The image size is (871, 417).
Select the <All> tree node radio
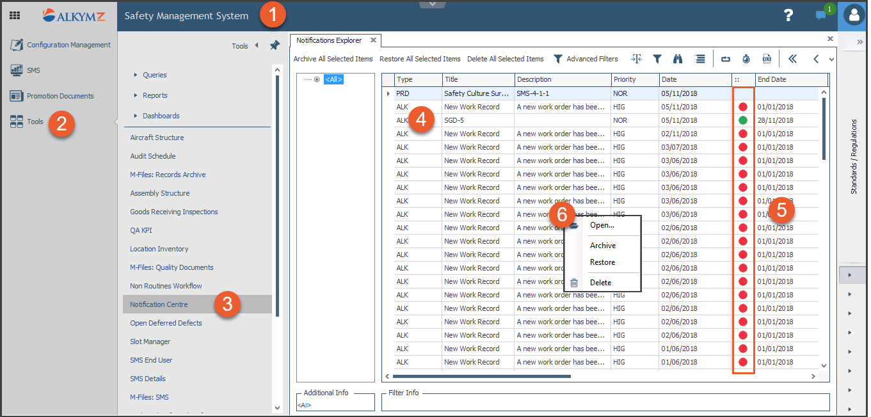point(317,80)
